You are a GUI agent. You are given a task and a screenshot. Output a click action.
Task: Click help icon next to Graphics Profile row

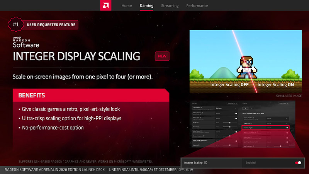click(201, 107)
